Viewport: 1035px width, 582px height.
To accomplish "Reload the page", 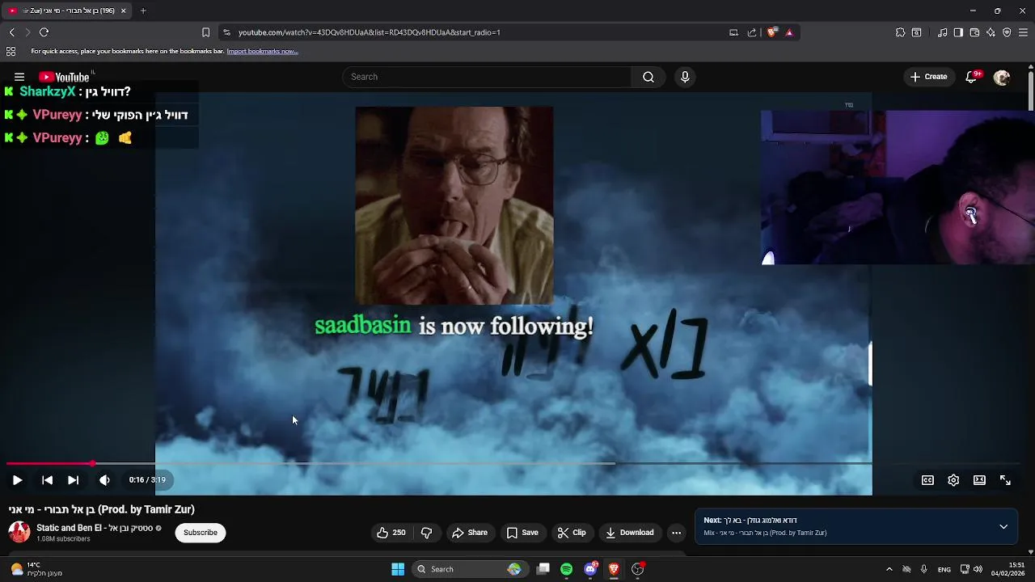I will (44, 32).
